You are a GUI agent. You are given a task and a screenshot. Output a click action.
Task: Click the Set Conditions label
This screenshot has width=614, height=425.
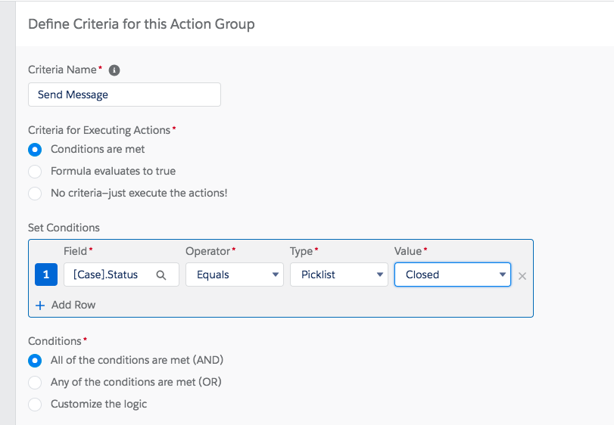(x=64, y=228)
